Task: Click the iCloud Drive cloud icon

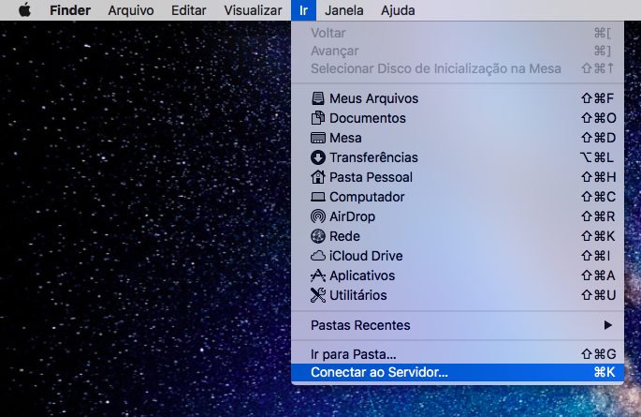Action: pyautogui.click(x=318, y=256)
